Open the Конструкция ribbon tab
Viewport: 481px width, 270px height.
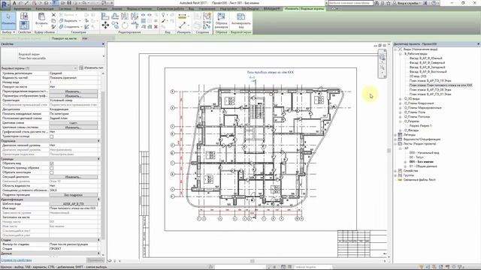tap(44, 9)
